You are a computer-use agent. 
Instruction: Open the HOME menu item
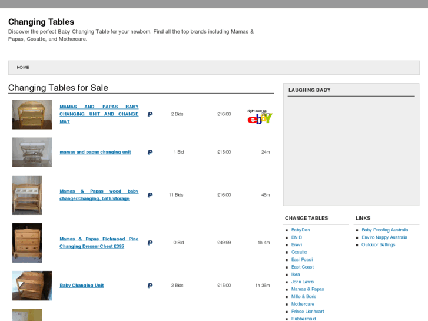click(23, 68)
